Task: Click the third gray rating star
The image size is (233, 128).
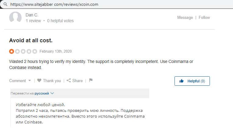Action: tap(23, 51)
